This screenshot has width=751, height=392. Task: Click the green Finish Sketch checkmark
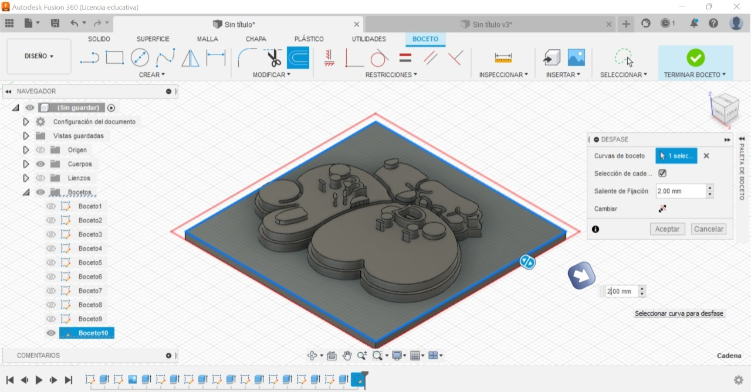click(x=695, y=57)
